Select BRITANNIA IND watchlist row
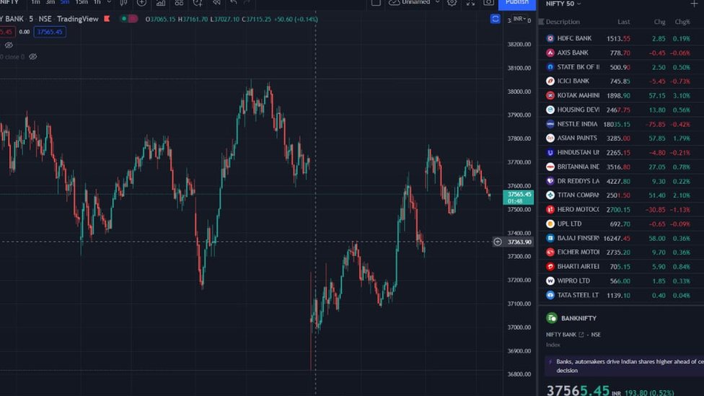This screenshot has width=704, height=396. pyautogui.click(x=621, y=167)
